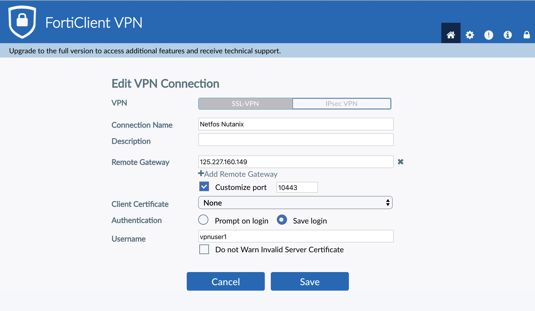
Task: Select the Save login radio button
Action: pos(282,220)
